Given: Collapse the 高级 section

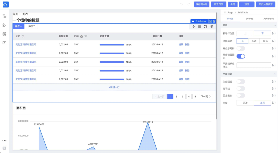Looking at the screenshot, I should coord(275,25).
